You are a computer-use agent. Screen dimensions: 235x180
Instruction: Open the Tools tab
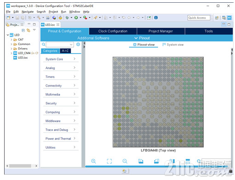tap(209, 31)
